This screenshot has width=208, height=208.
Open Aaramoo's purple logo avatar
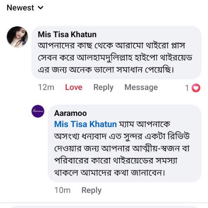(x=38, y=111)
